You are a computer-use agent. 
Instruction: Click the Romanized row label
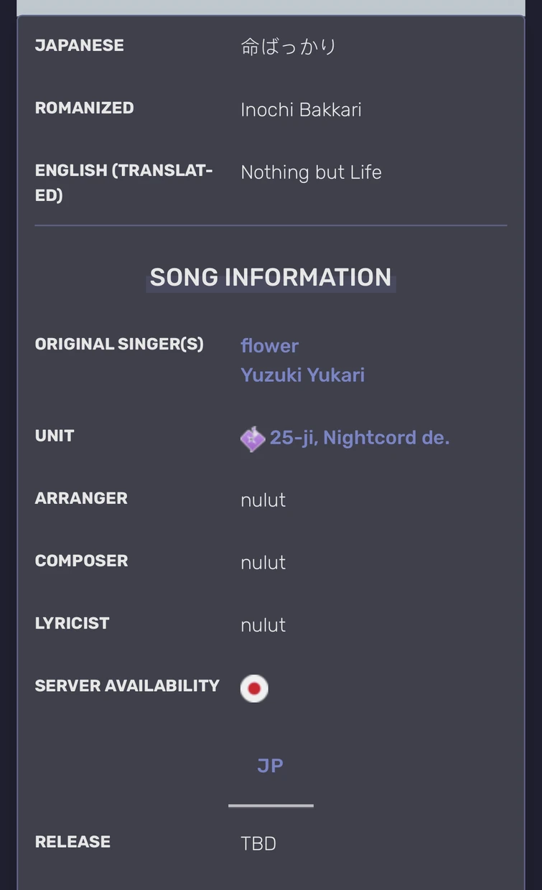pos(84,108)
